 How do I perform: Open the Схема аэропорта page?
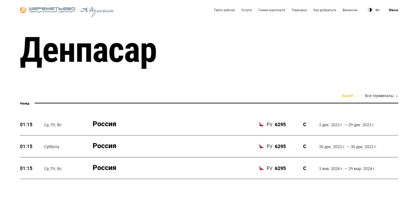271,10
